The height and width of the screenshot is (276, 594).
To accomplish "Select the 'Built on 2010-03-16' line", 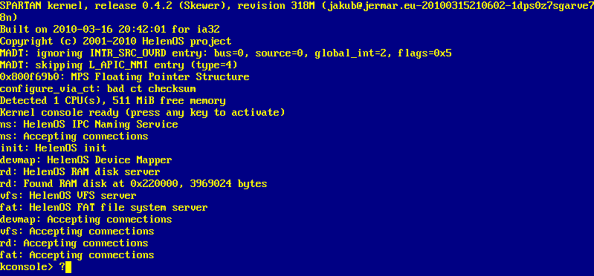I will (x=110, y=30).
